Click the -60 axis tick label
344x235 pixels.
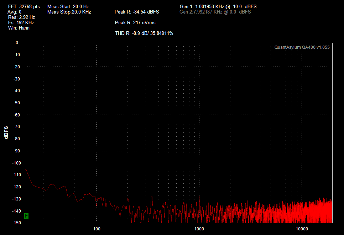(x=17, y=115)
